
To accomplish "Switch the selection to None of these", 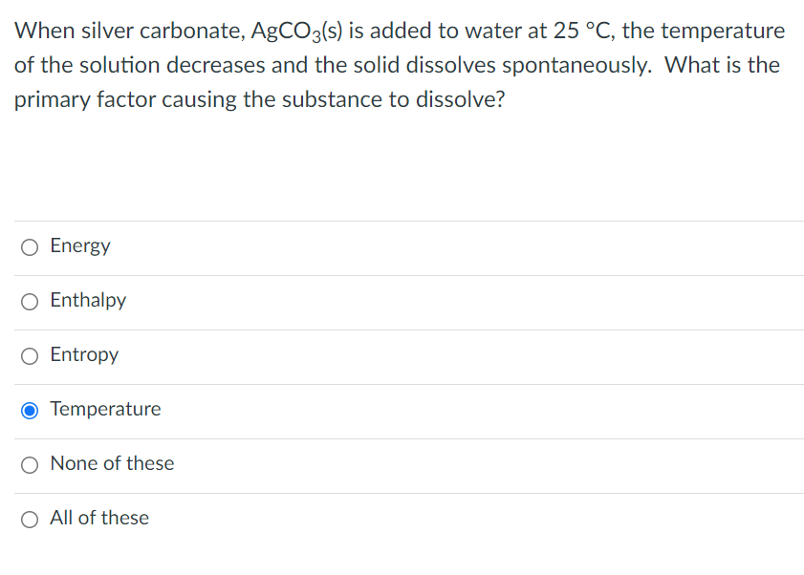I will pos(30,464).
